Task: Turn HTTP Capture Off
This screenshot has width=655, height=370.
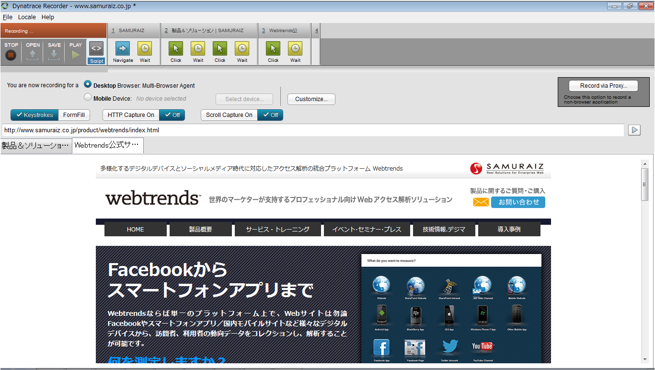Action: point(172,115)
